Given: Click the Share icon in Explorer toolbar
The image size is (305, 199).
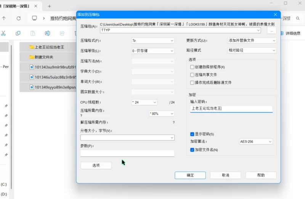Looking at the screenshot, I should 62,33.
